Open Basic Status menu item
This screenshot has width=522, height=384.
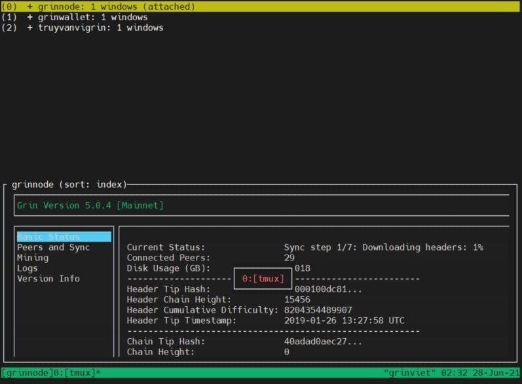[x=48, y=237]
